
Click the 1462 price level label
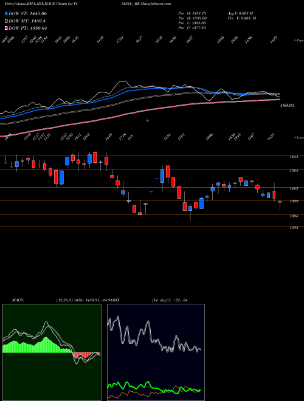(x=294, y=189)
